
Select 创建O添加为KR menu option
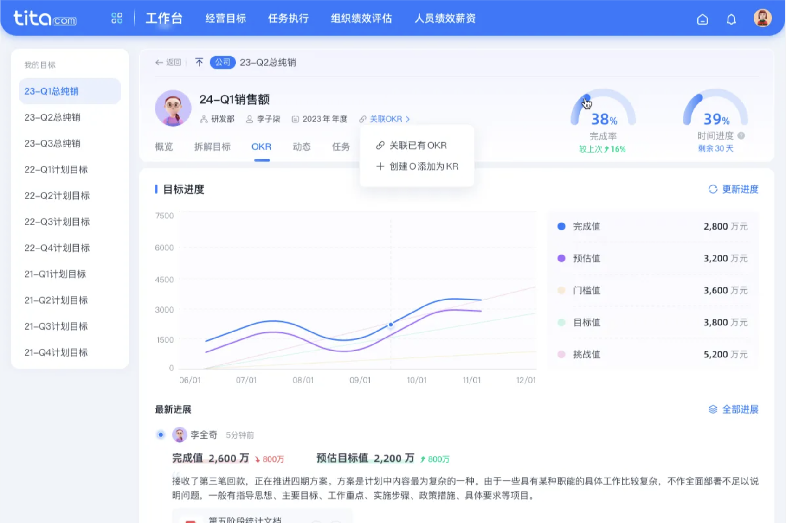(417, 166)
